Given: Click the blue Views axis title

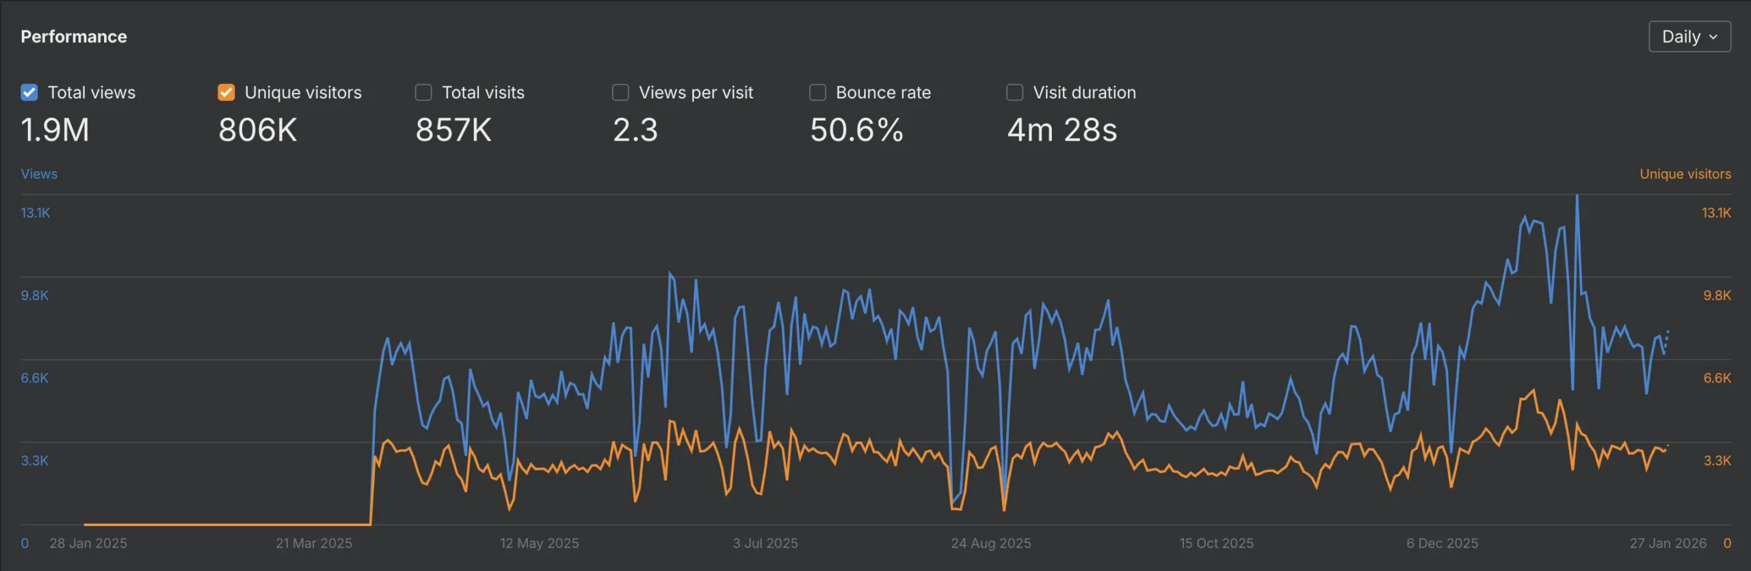Looking at the screenshot, I should 39,174.
